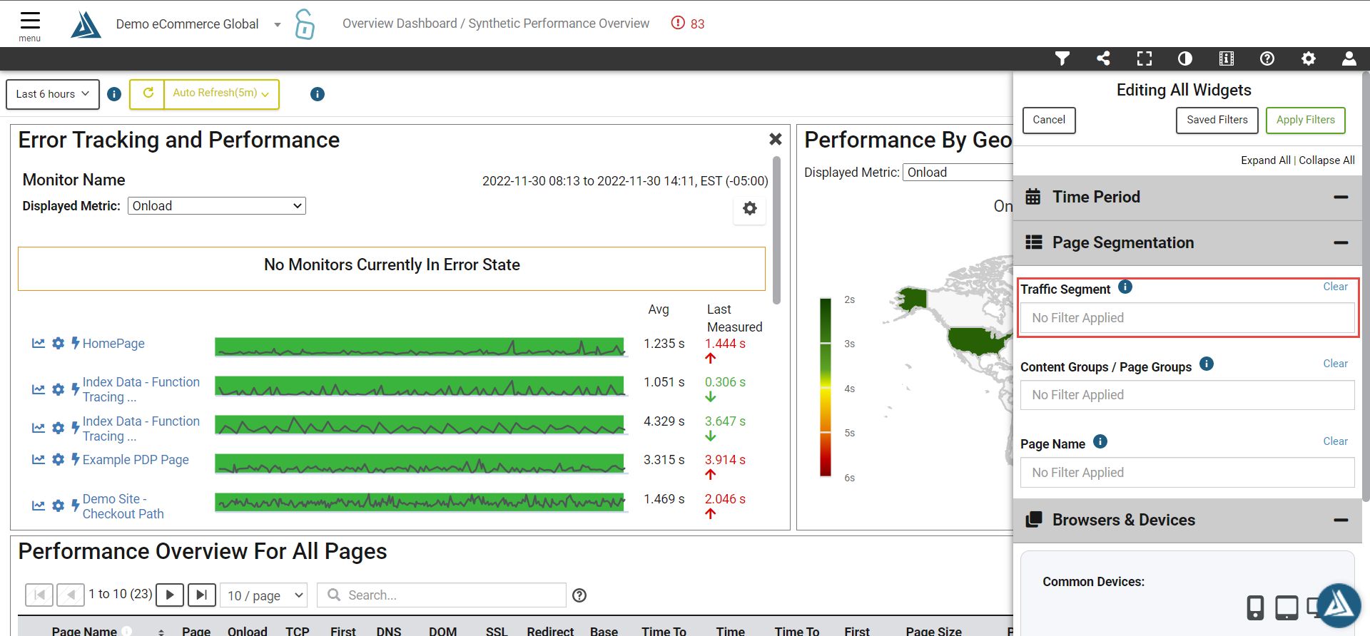
Task: Open the Demo Site - Checkout Path link
Action: pyautogui.click(x=123, y=506)
